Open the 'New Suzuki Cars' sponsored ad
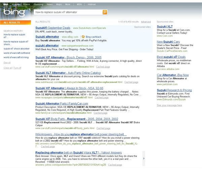The width and height of the screenshot is (202, 169). coord(168,42)
